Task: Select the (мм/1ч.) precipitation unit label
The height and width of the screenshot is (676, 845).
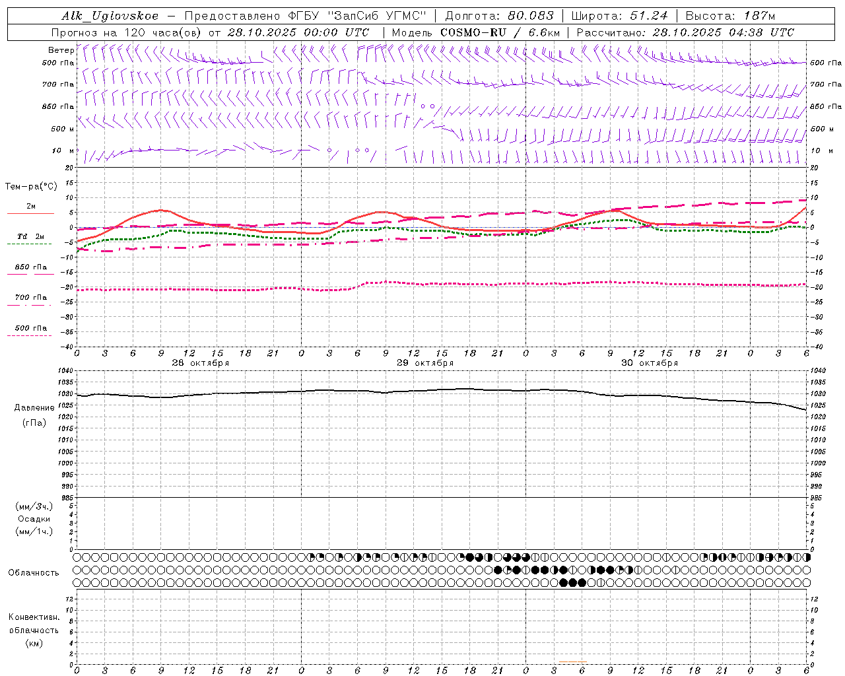Action: pyautogui.click(x=34, y=531)
